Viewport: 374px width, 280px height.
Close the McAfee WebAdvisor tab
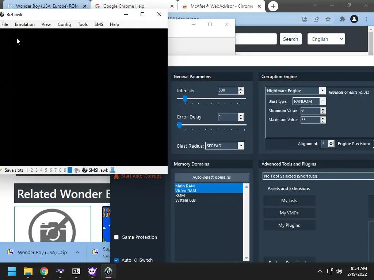(x=259, y=6)
